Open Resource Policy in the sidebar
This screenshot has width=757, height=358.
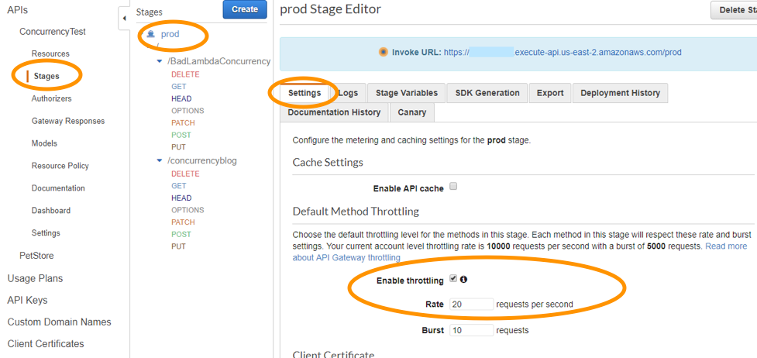coord(60,166)
